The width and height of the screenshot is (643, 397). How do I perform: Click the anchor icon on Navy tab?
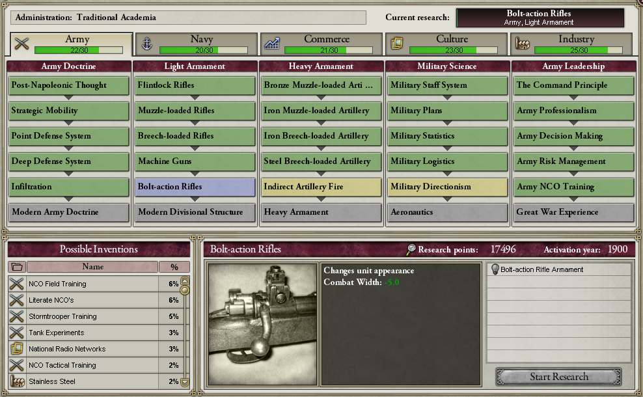coord(147,43)
